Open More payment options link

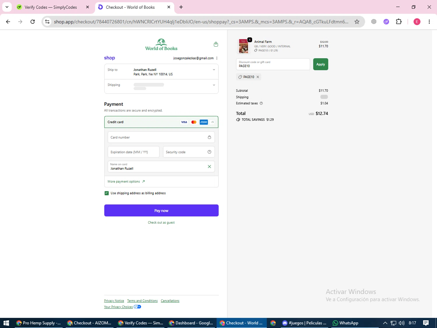tap(126, 181)
